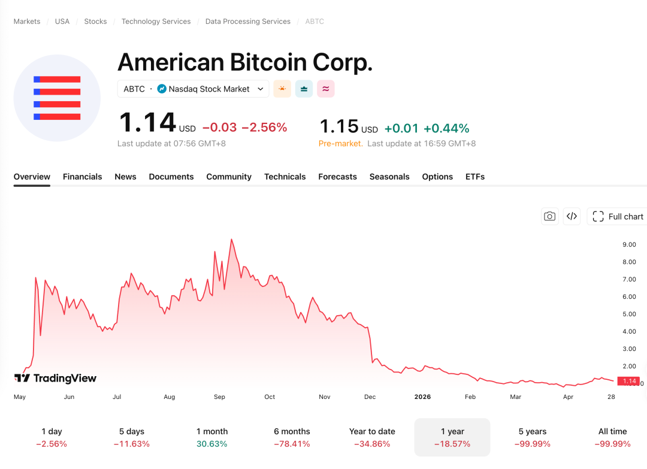Go to Data Processing Services breadcrumb
The width and height of the screenshot is (647, 469).
click(247, 21)
